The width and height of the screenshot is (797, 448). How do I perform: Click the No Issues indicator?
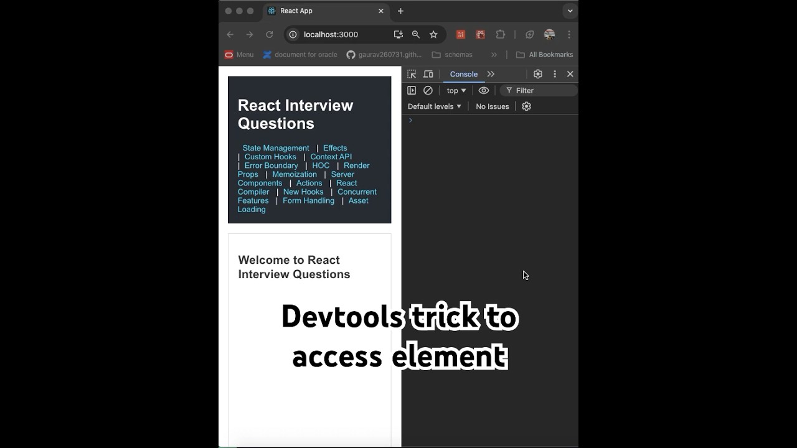click(493, 106)
